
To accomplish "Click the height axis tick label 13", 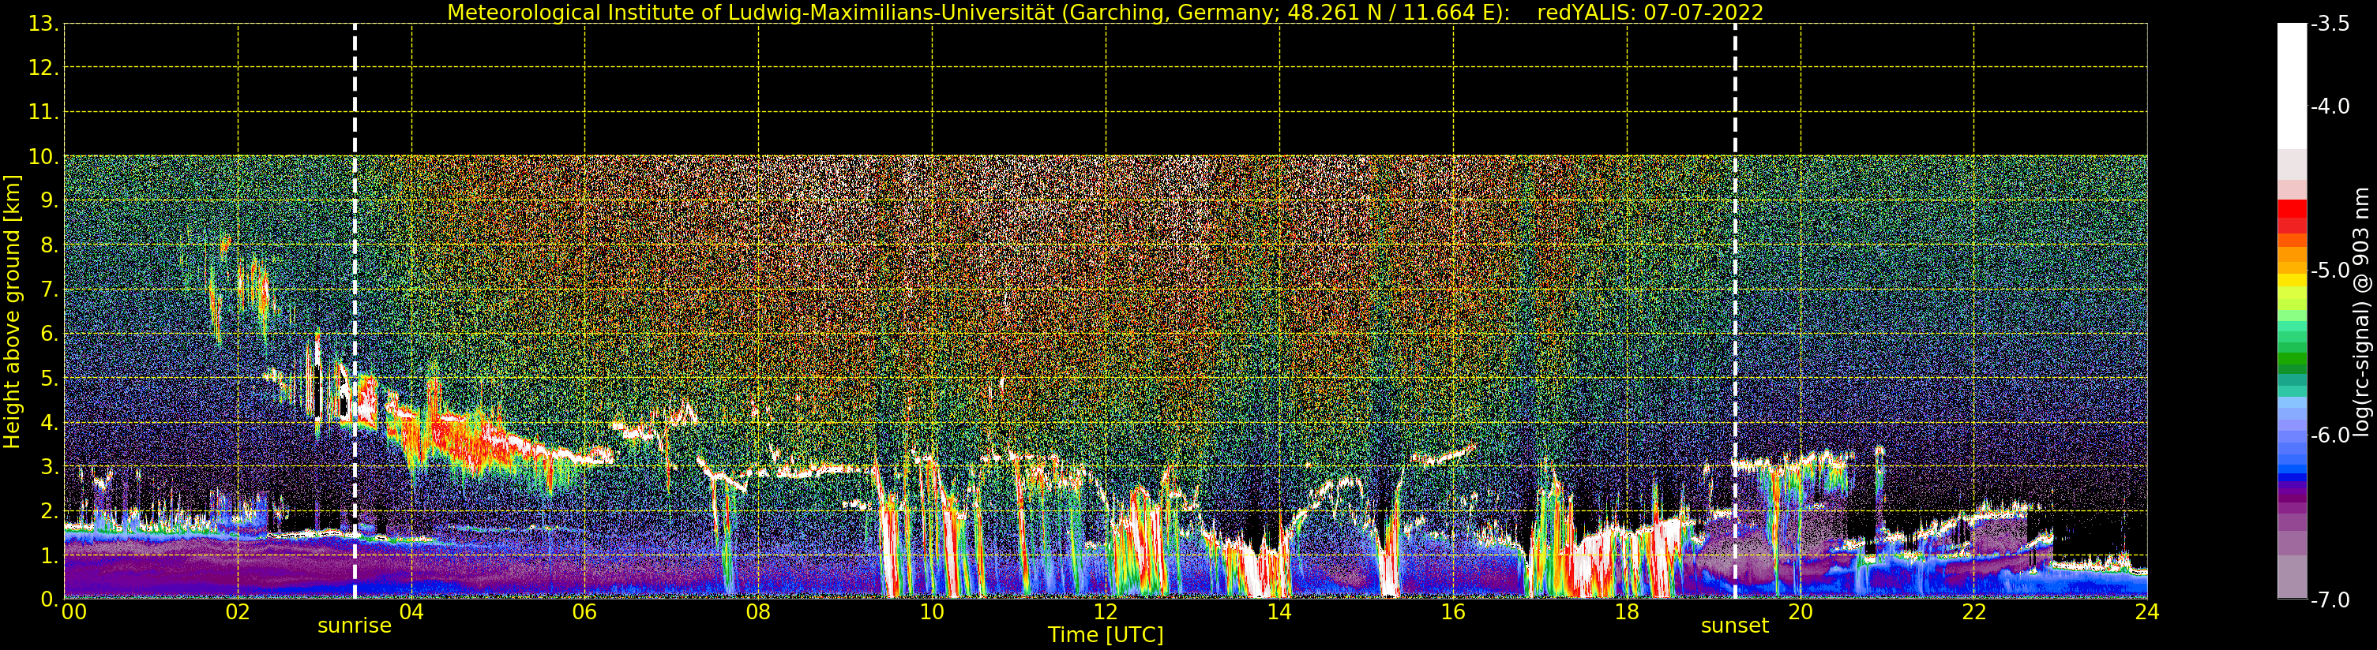I will click(43, 24).
